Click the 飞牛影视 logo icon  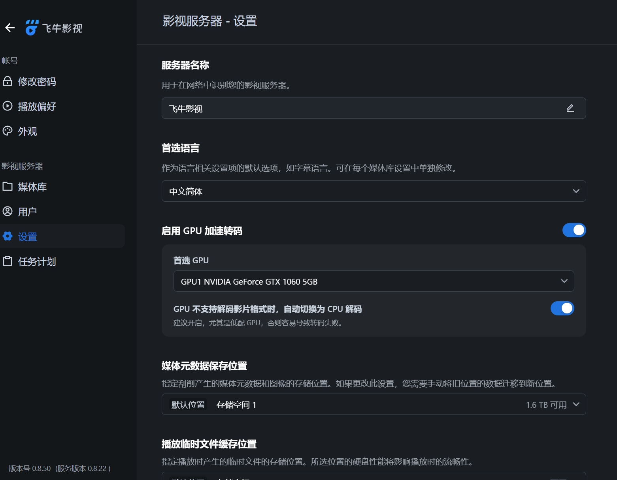click(32, 28)
